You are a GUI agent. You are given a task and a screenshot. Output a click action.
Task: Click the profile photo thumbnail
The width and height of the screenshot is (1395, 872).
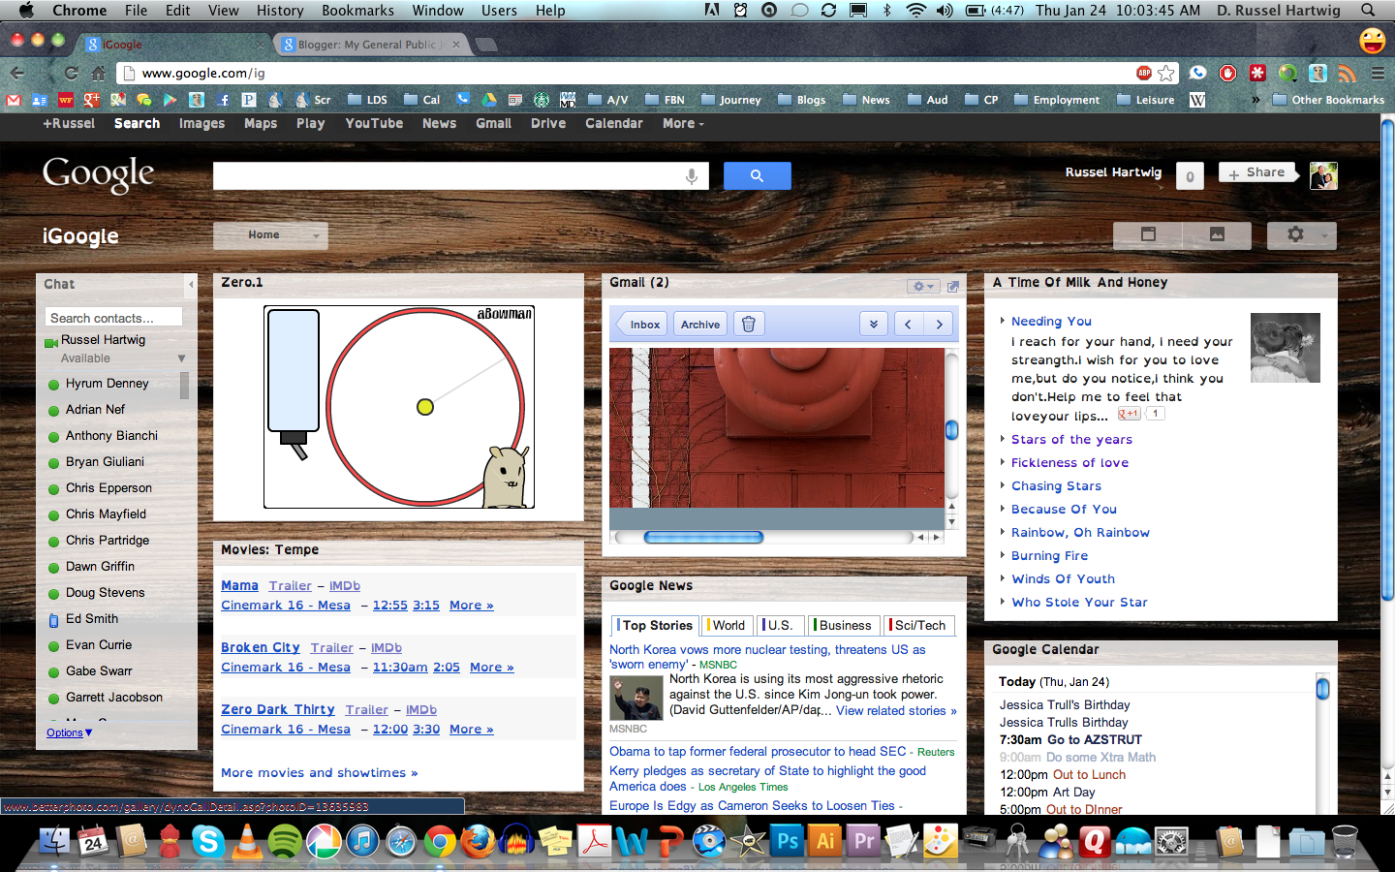[1323, 176]
